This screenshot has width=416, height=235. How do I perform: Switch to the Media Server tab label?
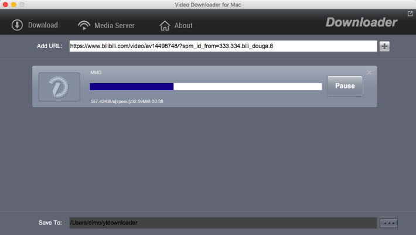click(115, 25)
